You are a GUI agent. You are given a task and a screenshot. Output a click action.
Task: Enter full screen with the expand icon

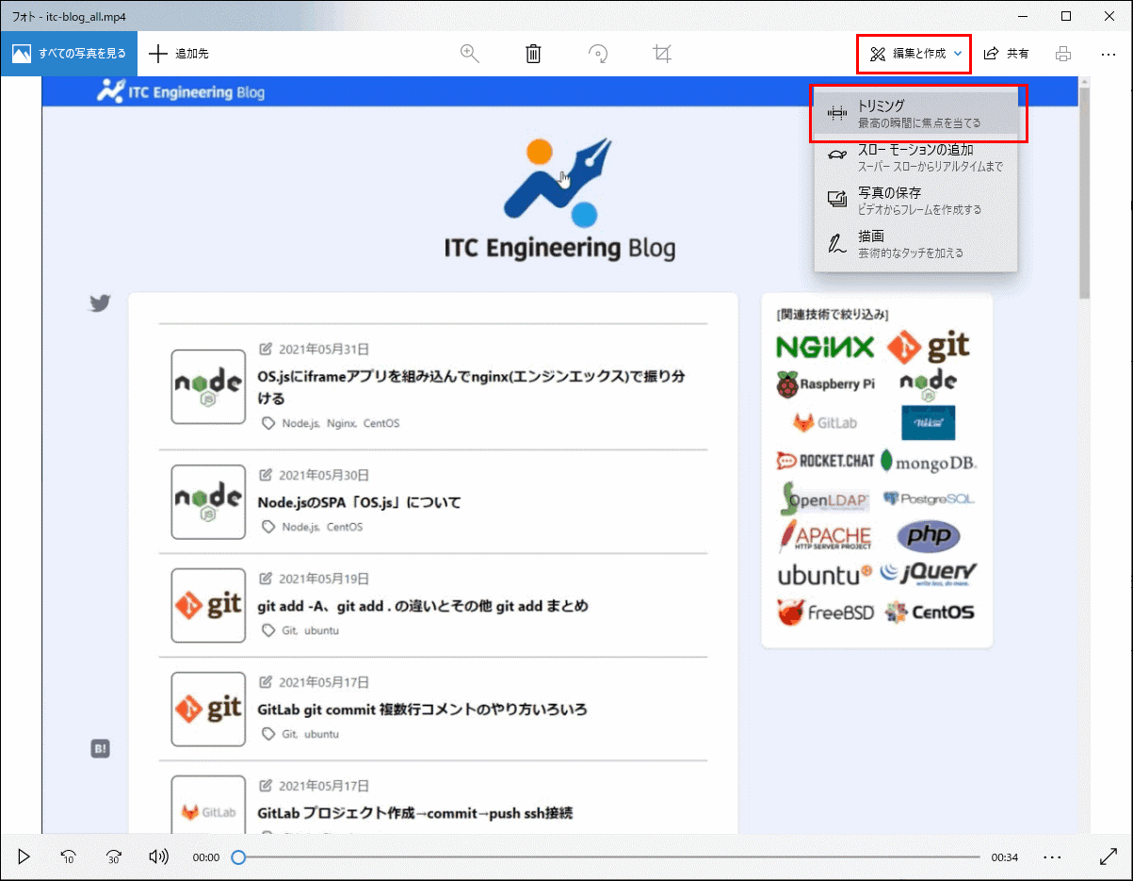(1109, 857)
